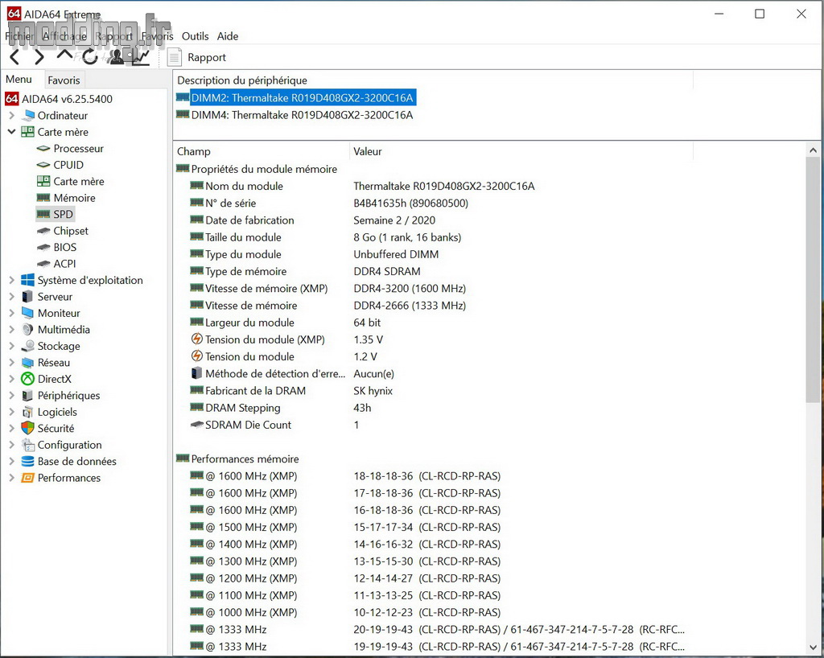This screenshot has width=824, height=658.
Task: Expand the Réseau tree node
Action: (x=11, y=362)
